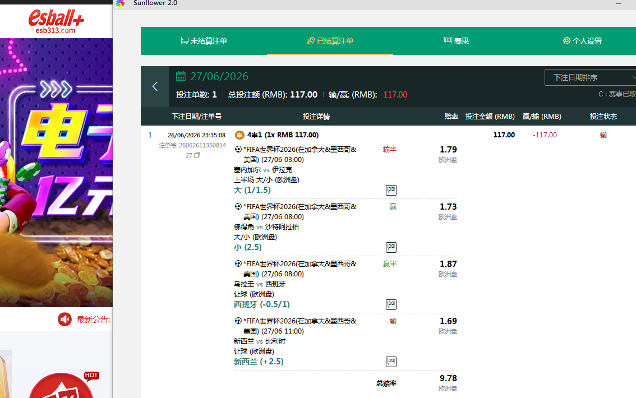Click the odds value 1.87
The height and width of the screenshot is (398, 636).
(448, 264)
